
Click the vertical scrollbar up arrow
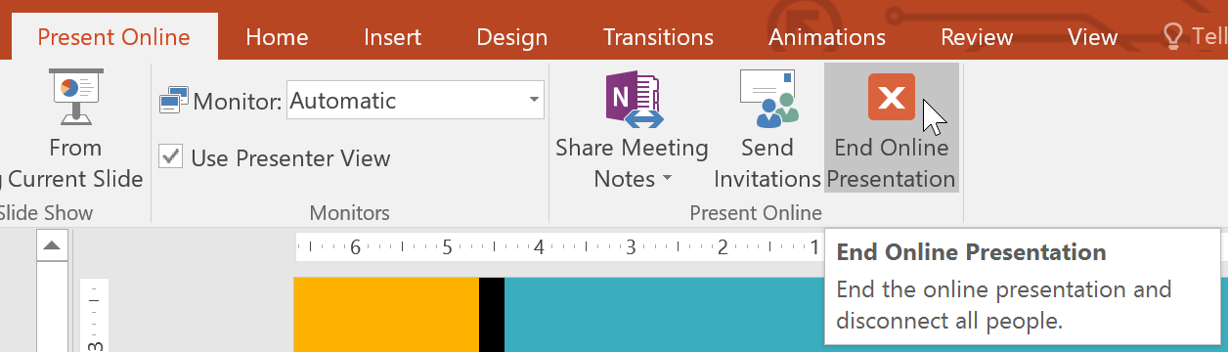click(52, 245)
